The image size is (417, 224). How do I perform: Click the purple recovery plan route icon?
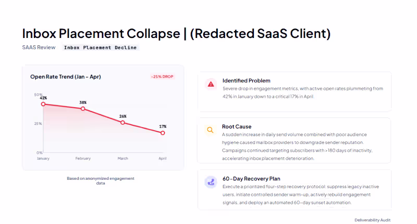tap(211, 182)
